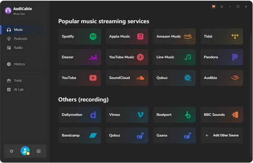This screenshot has width=253, height=163.
Task: Click the orange BBC Sounds icon
Action: (235, 115)
